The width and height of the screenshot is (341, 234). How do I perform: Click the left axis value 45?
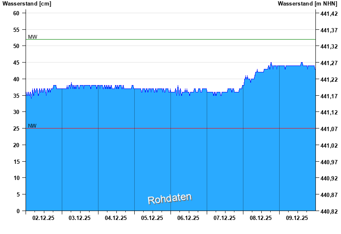click(x=16, y=63)
